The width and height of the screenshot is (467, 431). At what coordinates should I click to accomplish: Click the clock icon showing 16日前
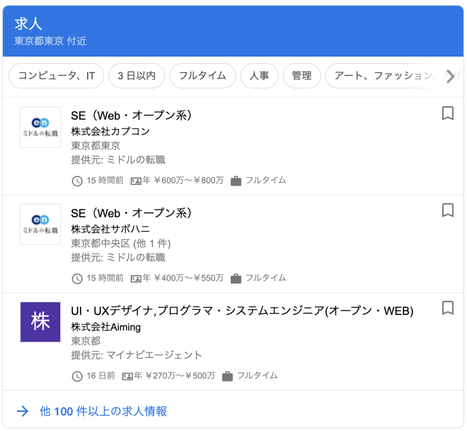coord(77,376)
